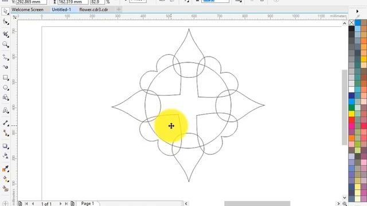The height and width of the screenshot is (206, 367).
Task: Click the ruler origin corner icon
Action: tap(14, 17)
